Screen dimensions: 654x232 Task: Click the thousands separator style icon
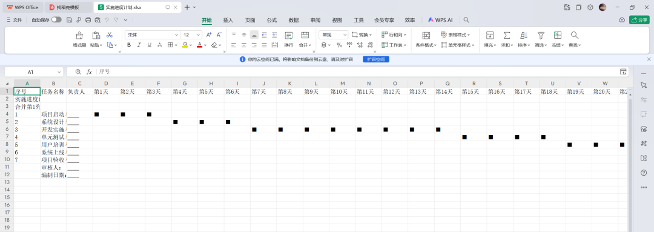349,45
